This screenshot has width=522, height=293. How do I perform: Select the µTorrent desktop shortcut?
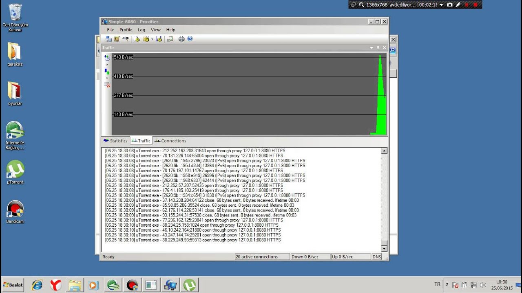pos(15,172)
